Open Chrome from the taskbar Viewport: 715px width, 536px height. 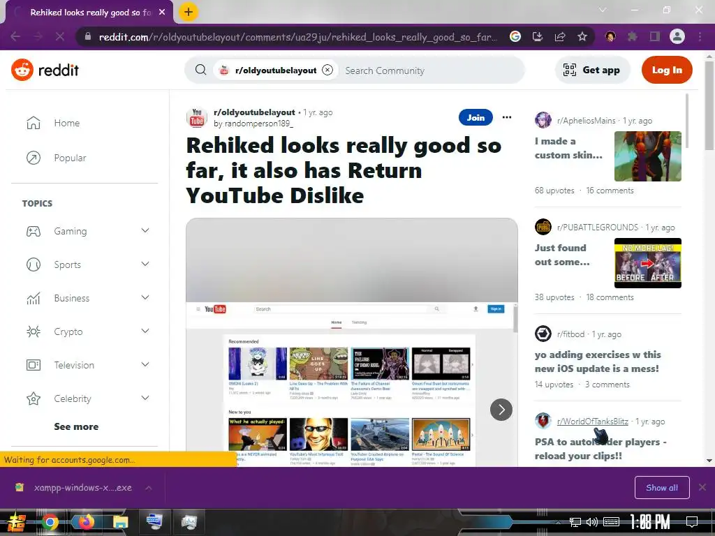pos(50,522)
